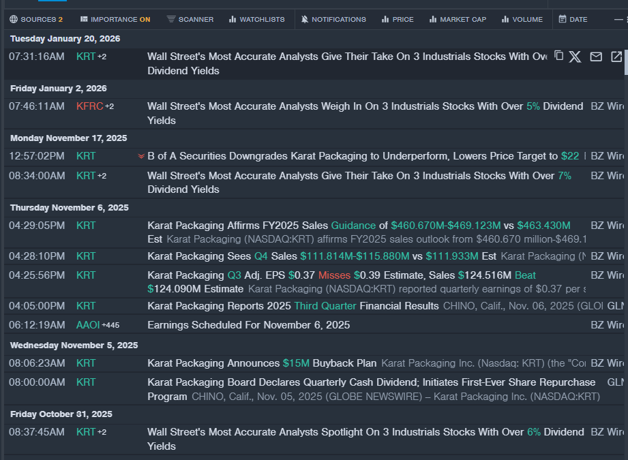Email the top headline via envelope icon

point(596,57)
